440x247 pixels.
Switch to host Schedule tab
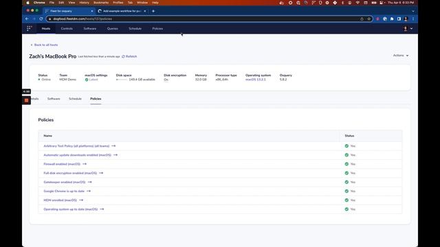tap(75, 99)
